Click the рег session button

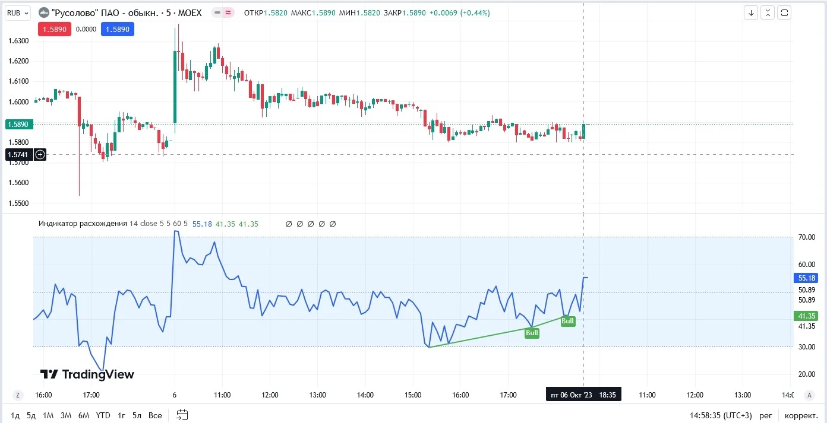[765, 415]
